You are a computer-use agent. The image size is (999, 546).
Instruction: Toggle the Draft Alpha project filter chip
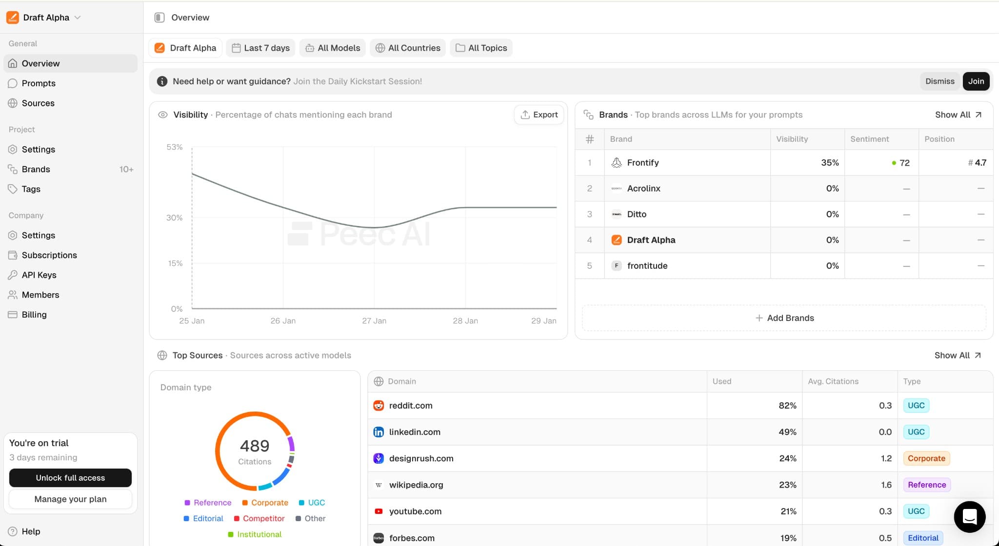tap(185, 48)
